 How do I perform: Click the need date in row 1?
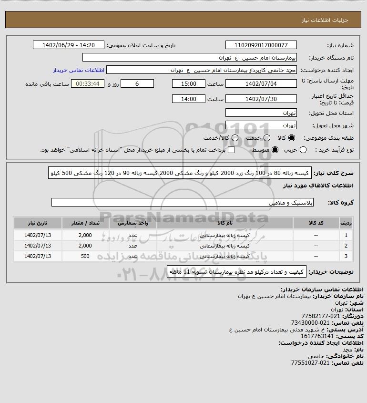pyautogui.click(x=38, y=235)
